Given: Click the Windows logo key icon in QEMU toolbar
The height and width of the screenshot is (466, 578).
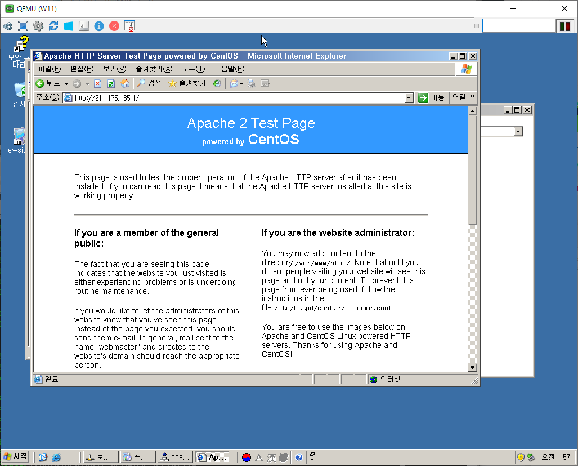Looking at the screenshot, I should 69,26.
